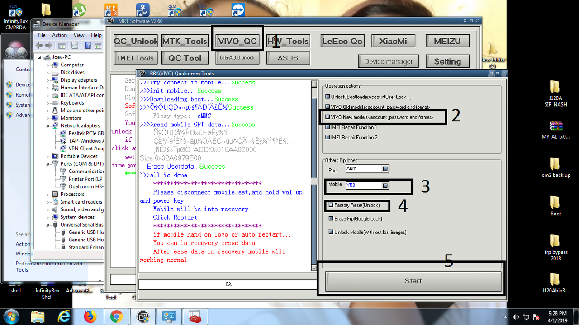Click the Windows Start orb
This screenshot has width=579, height=325.
11,316
